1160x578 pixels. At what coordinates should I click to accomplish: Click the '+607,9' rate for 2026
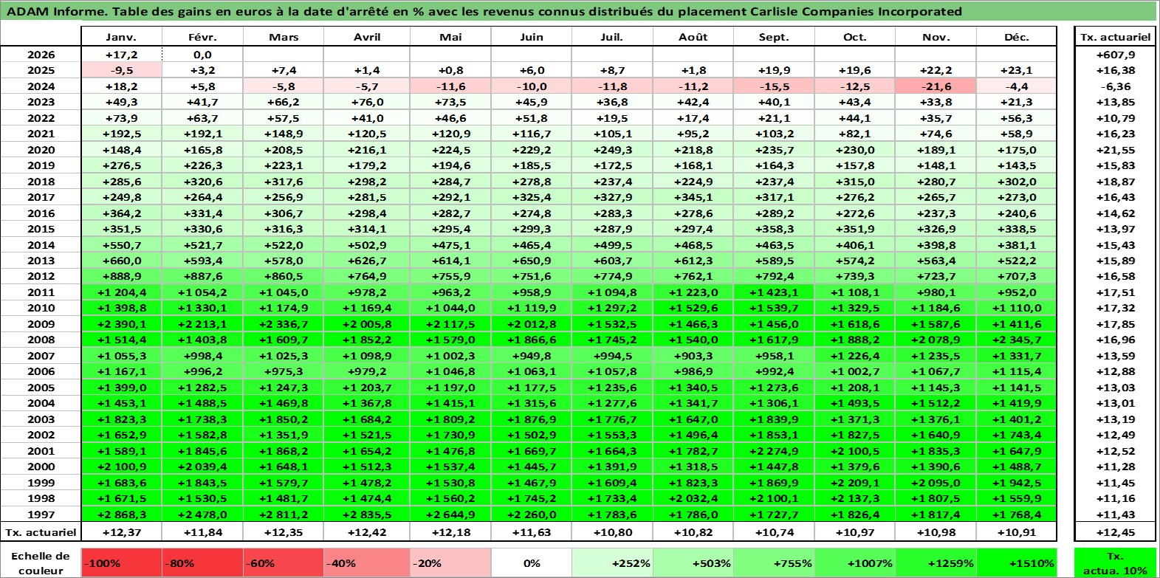pyautogui.click(x=1115, y=55)
